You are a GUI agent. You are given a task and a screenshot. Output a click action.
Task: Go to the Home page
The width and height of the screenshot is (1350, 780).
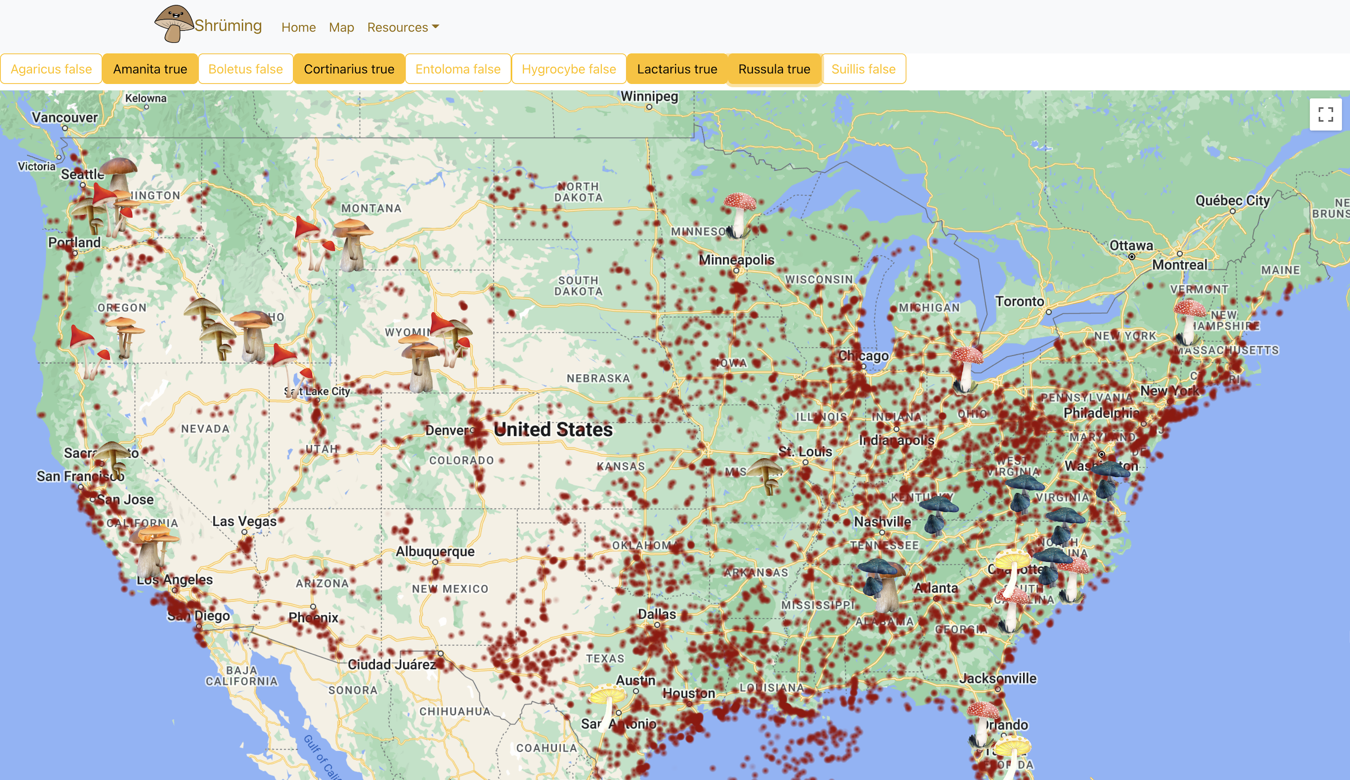298,27
